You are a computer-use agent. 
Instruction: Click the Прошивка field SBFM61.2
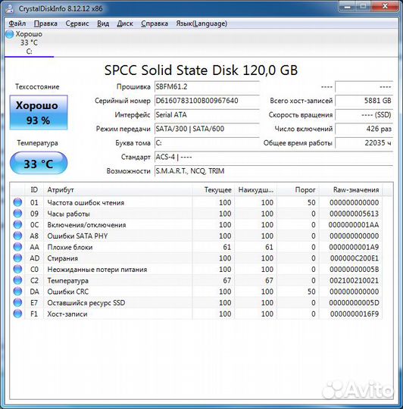tap(207, 87)
